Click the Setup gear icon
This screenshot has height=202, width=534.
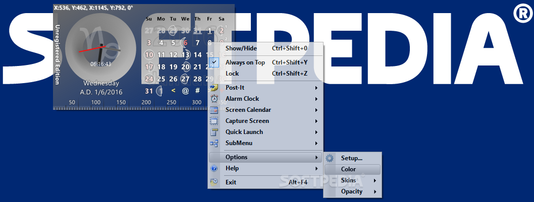[x=329, y=158]
